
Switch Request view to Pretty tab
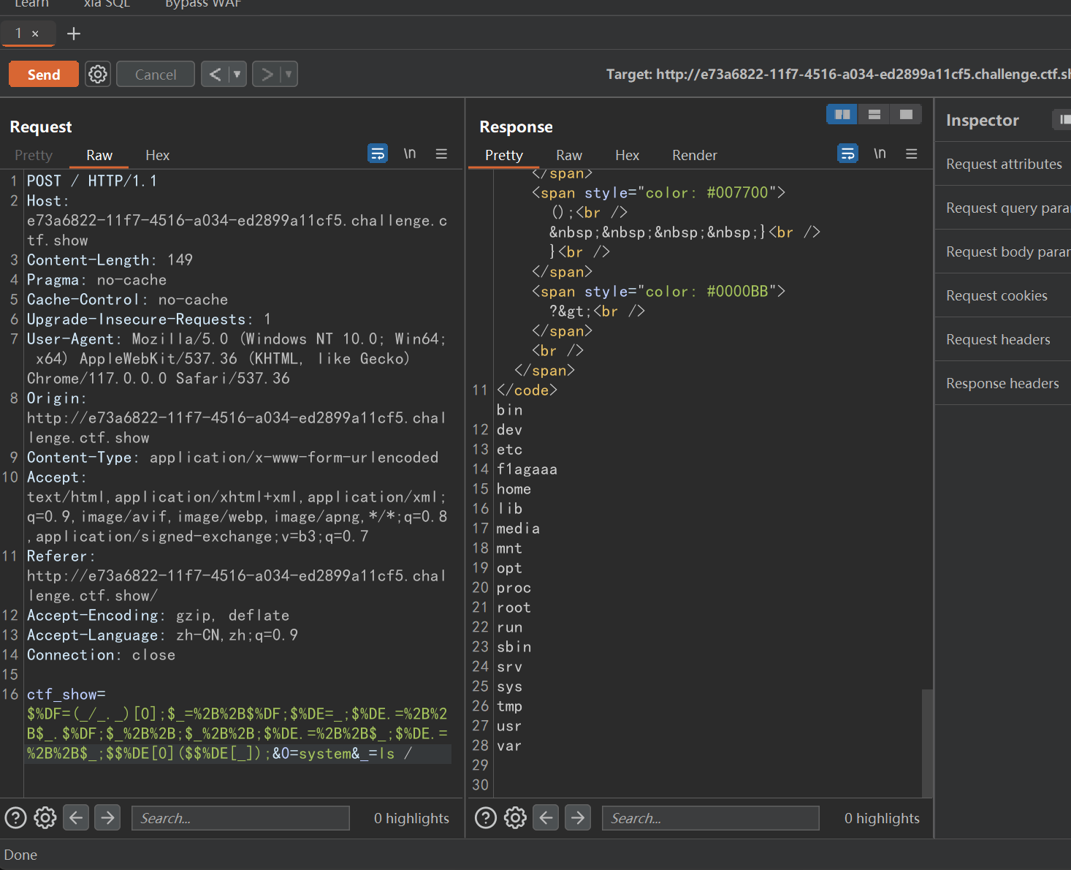(34, 155)
